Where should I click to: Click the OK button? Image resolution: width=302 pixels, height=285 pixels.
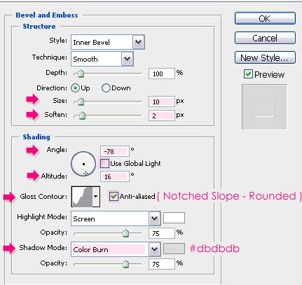click(265, 18)
